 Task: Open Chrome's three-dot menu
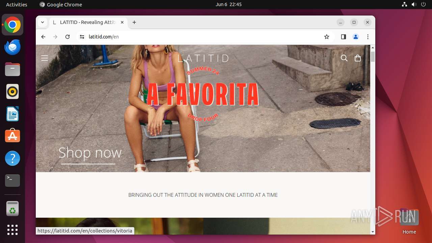click(x=368, y=37)
